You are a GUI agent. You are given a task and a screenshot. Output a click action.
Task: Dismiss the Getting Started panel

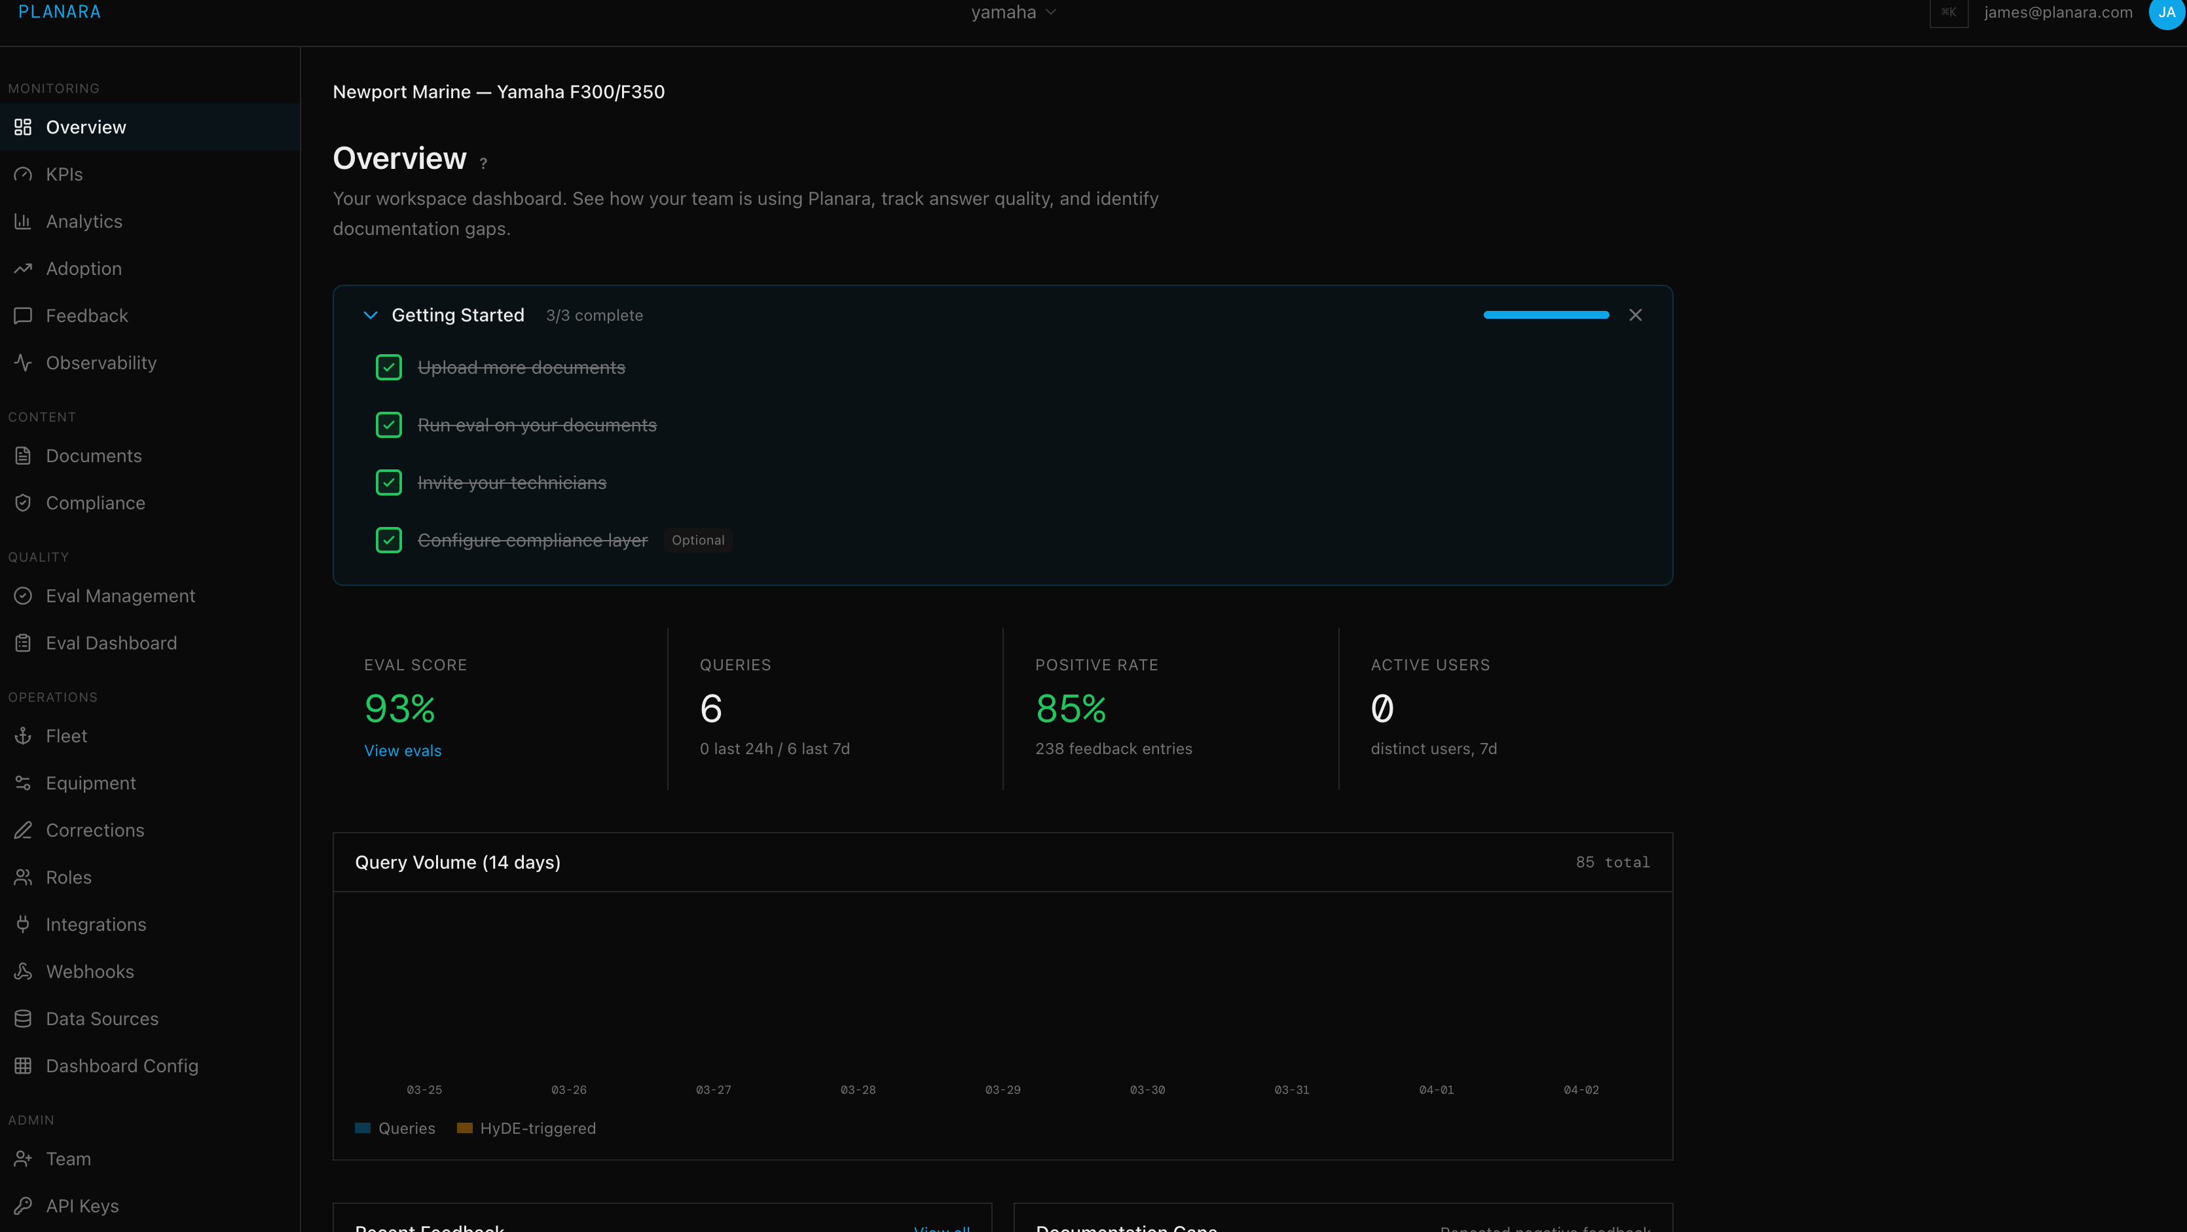1635,315
